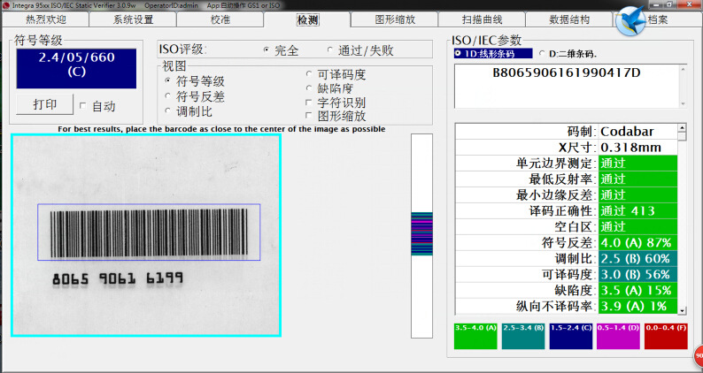Open the 热烈欢迎 tab
The image size is (703, 373).
[x=46, y=19]
